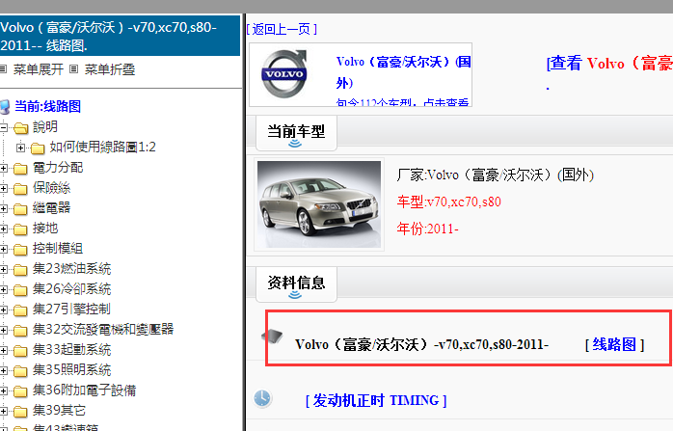Open the Volvo（富豪/沃尔沃）(国外) brand link
The width and height of the screenshot is (673, 431).
403,72
